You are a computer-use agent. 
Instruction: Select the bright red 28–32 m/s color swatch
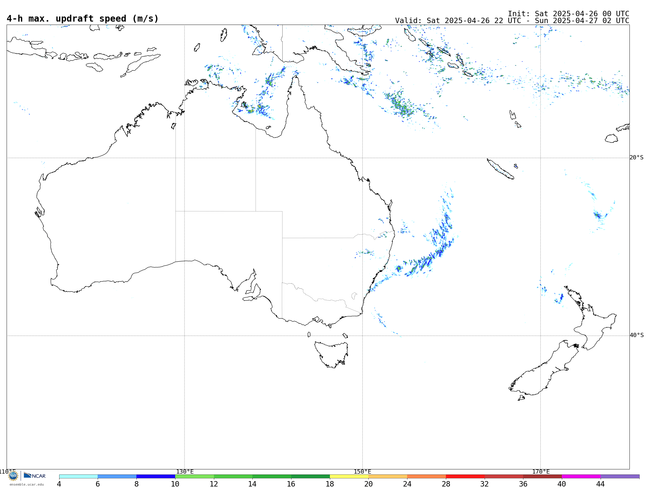tap(465, 477)
